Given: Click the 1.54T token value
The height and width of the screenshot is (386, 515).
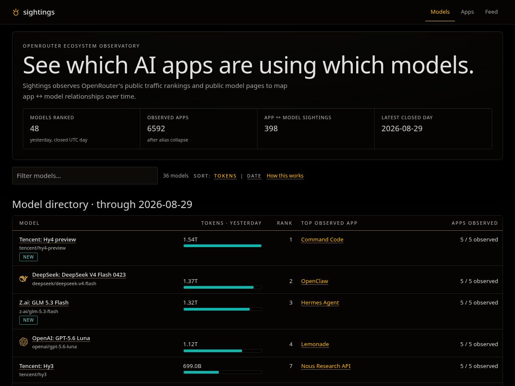Looking at the screenshot, I should pyautogui.click(x=191, y=239).
